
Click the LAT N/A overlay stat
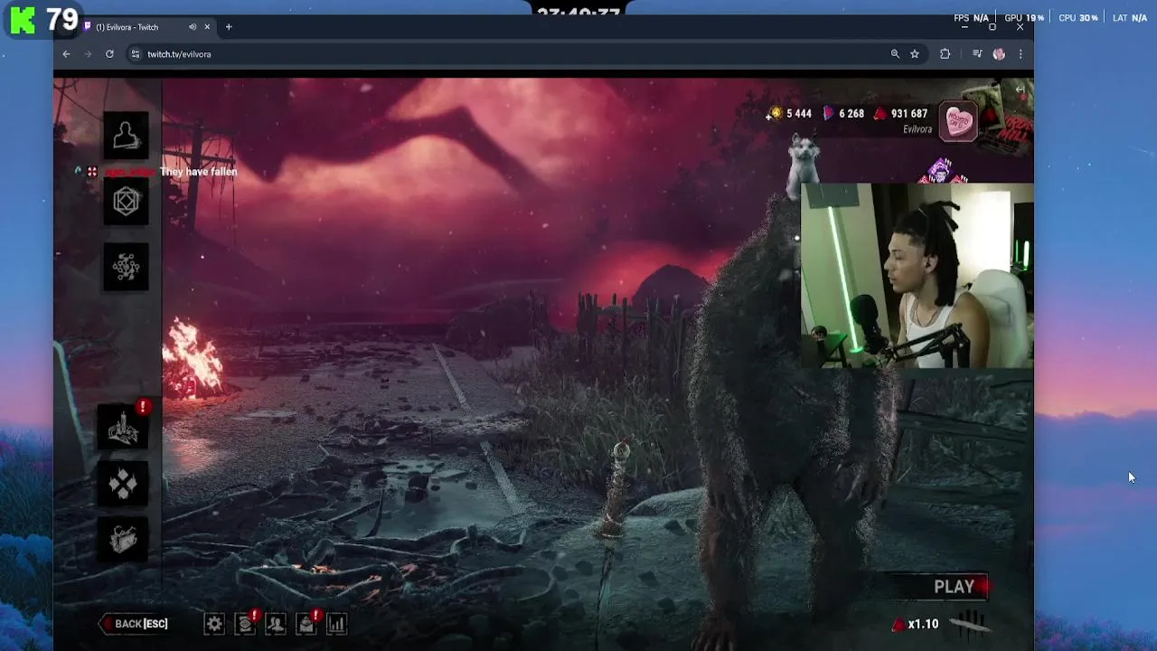click(x=1130, y=18)
